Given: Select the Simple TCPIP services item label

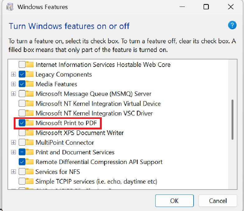Looking at the screenshot, I should [96, 181].
